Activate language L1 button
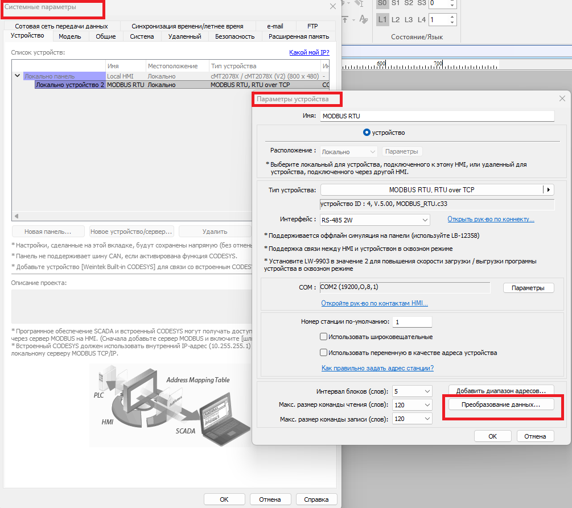 (x=382, y=19)
